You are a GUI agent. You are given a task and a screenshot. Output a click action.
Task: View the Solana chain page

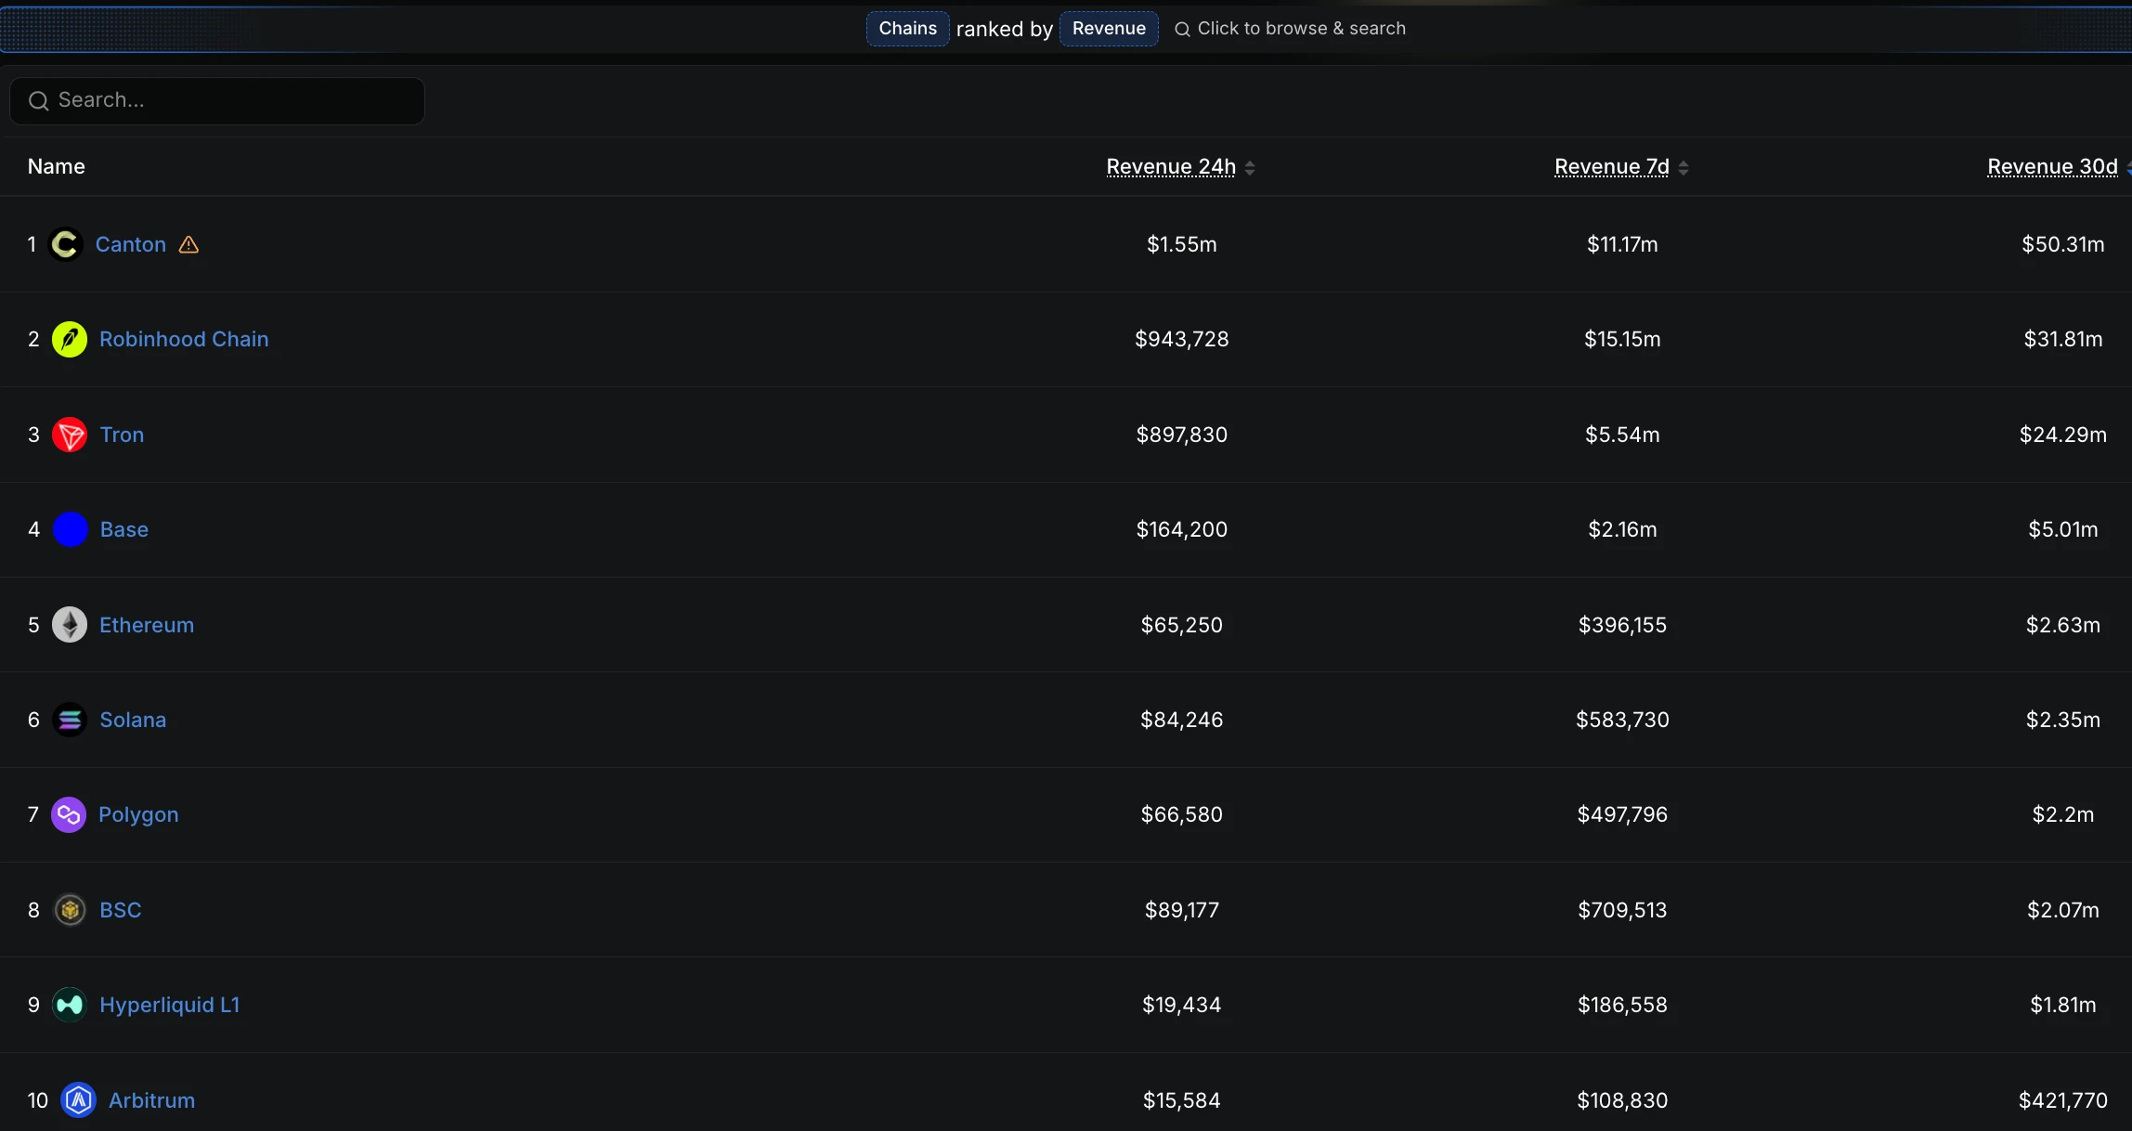(133, 720)
